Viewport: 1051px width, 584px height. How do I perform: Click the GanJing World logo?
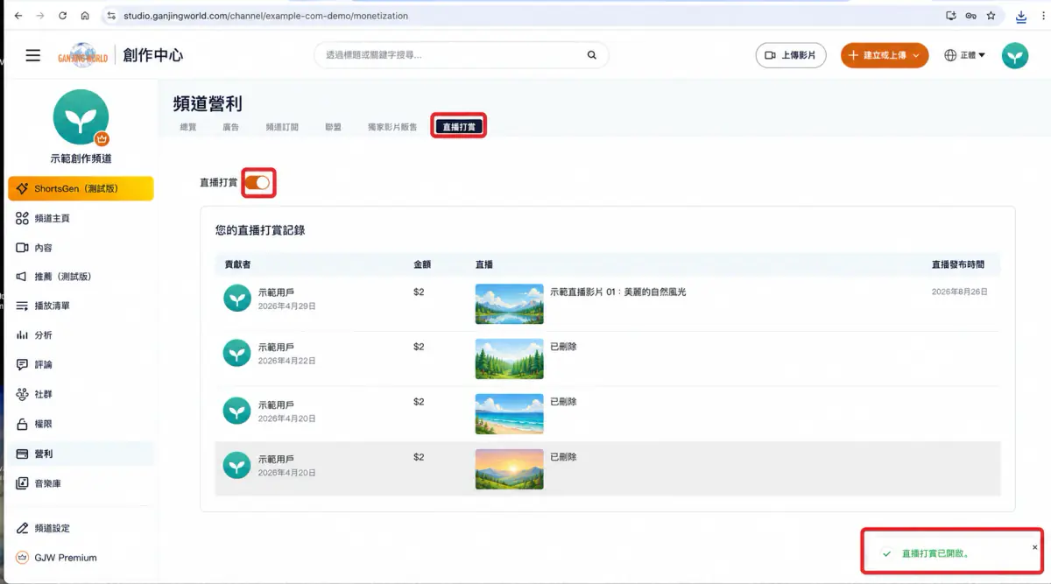click(x=83, y=55)
